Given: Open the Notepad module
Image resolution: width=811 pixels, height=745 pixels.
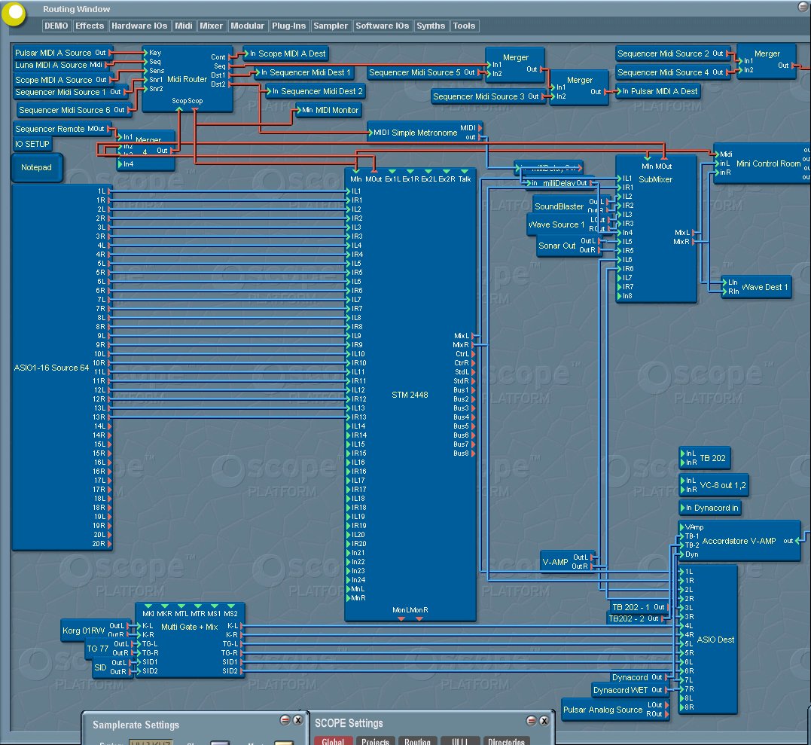Looking at the screenshot, I should (x=37, y=167).
